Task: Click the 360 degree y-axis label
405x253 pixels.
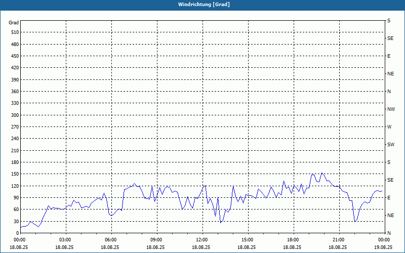Action: point(14,92)
